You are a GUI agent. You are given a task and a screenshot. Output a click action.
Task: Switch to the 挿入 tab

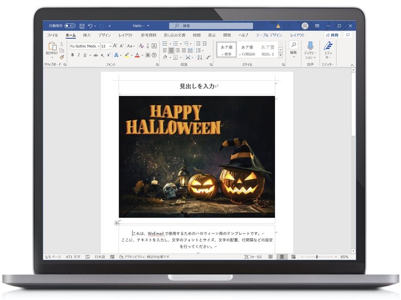tap(86, 35)
